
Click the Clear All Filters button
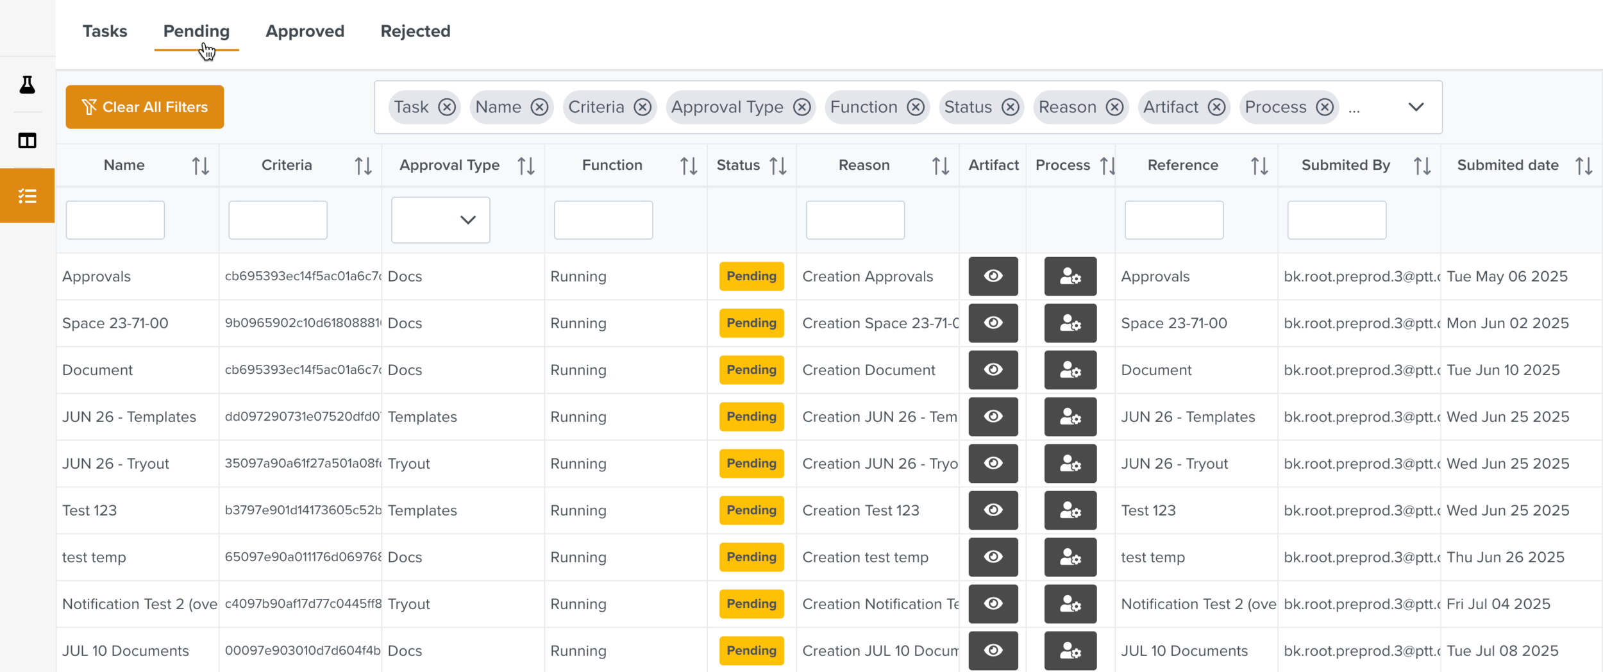click(x=144, y=107)
